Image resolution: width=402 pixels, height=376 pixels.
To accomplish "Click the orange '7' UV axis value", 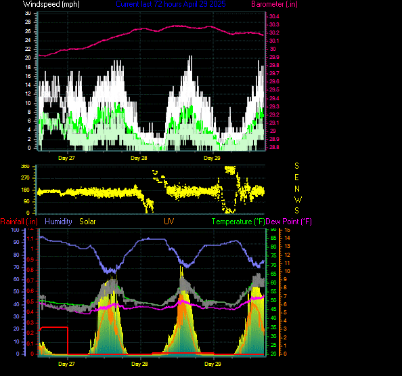I will pos(285,296).
